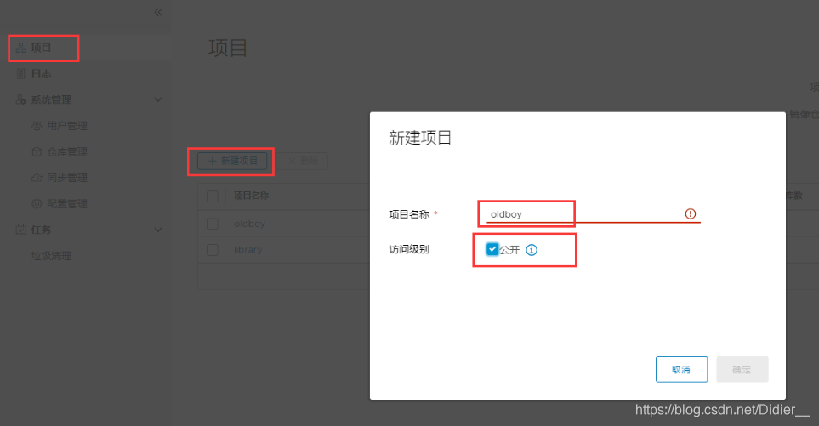Open the library project link
Screen dimensions: 819x426
(x=247, y=249)
